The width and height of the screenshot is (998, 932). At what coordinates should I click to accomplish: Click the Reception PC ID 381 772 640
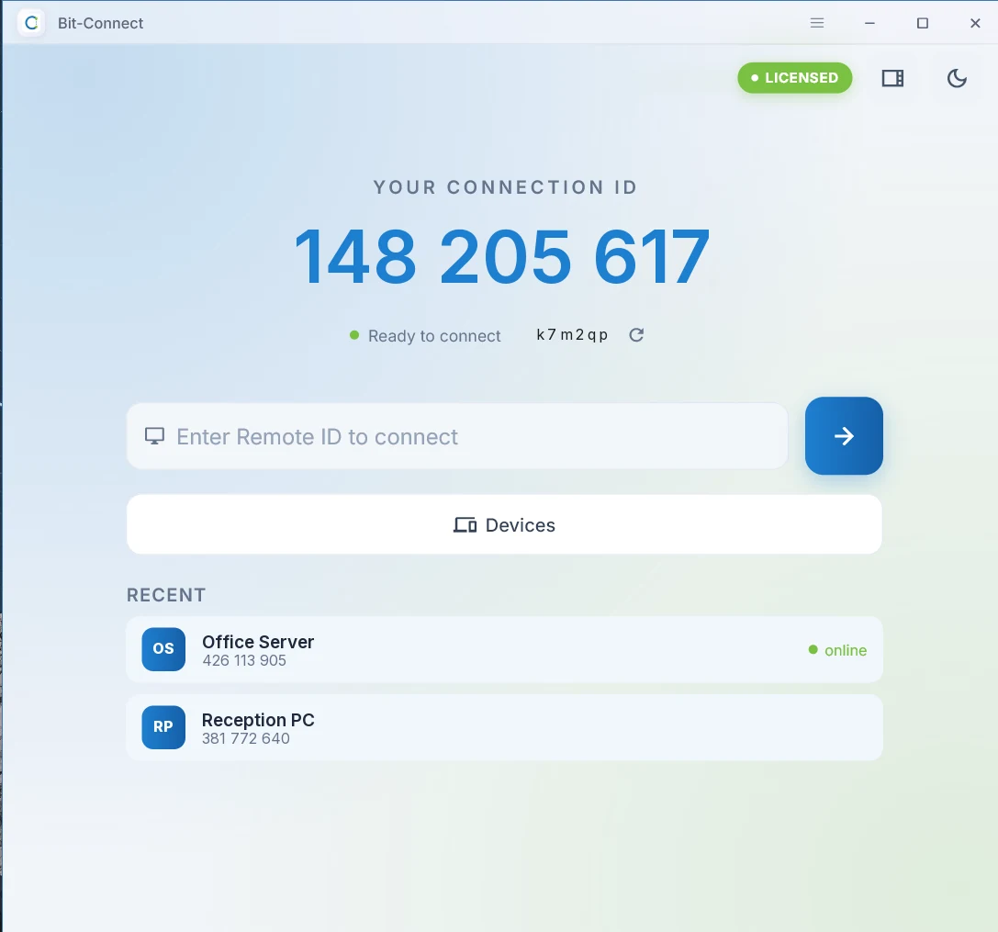click(246, 738)
